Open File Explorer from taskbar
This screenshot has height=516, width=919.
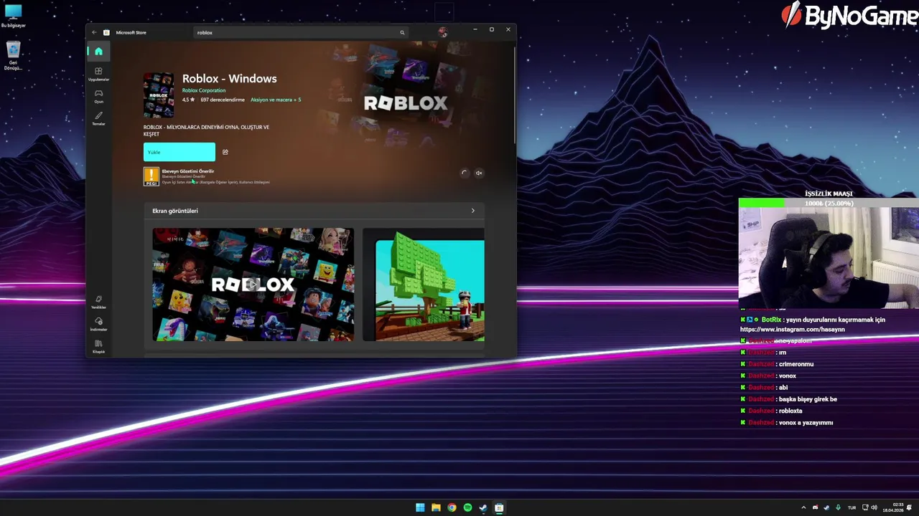pos(436,507)
